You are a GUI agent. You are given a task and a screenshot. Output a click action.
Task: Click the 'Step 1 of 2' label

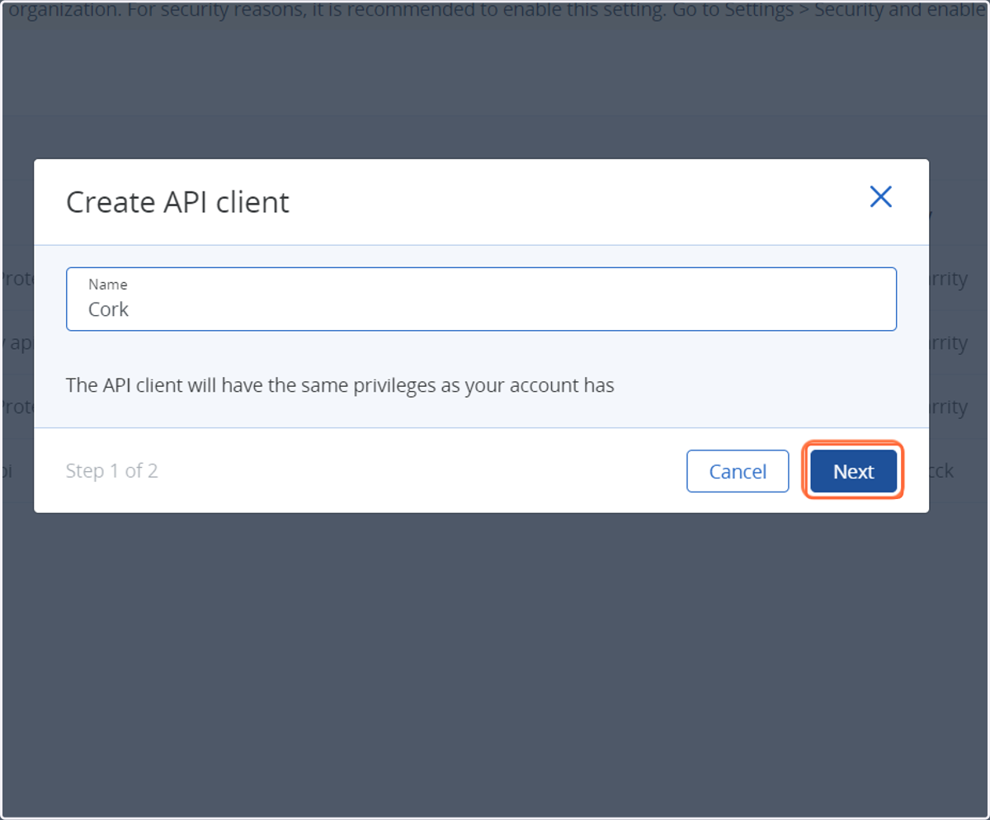112,471
